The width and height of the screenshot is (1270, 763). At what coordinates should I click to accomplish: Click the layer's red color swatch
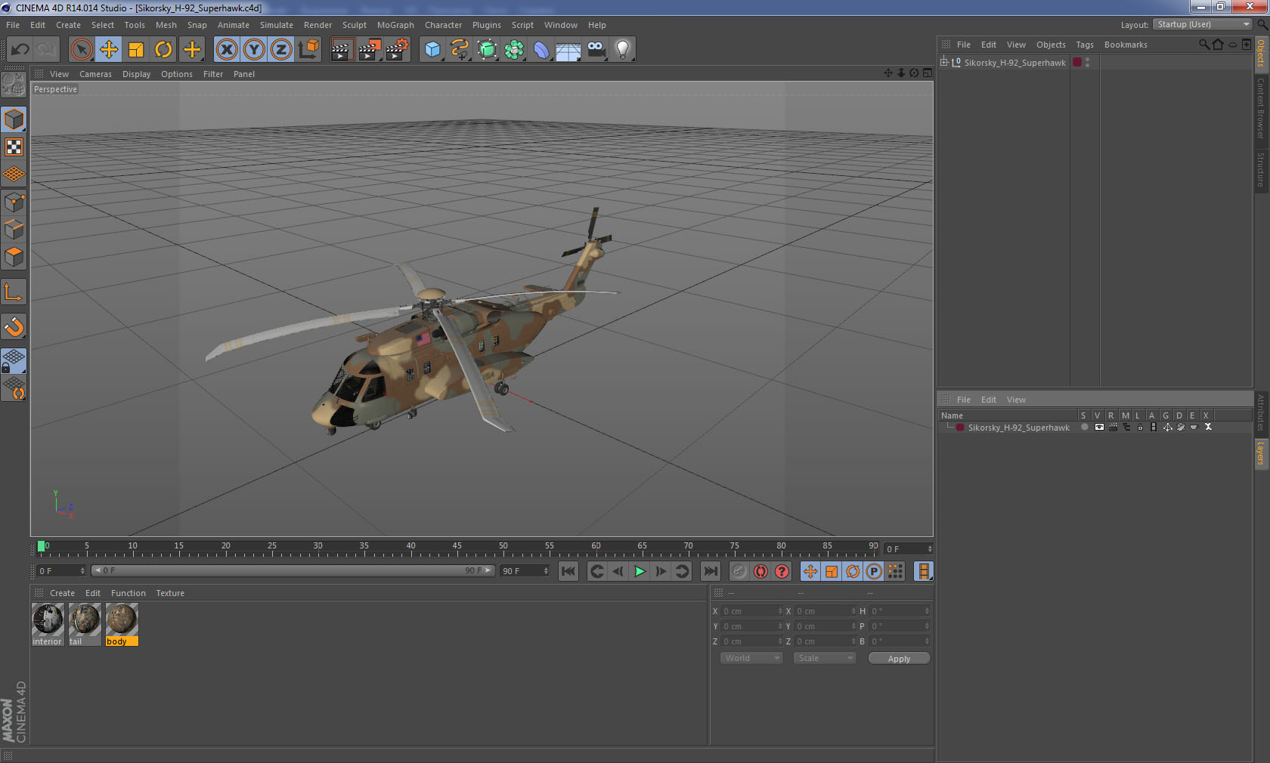(960, 428)
